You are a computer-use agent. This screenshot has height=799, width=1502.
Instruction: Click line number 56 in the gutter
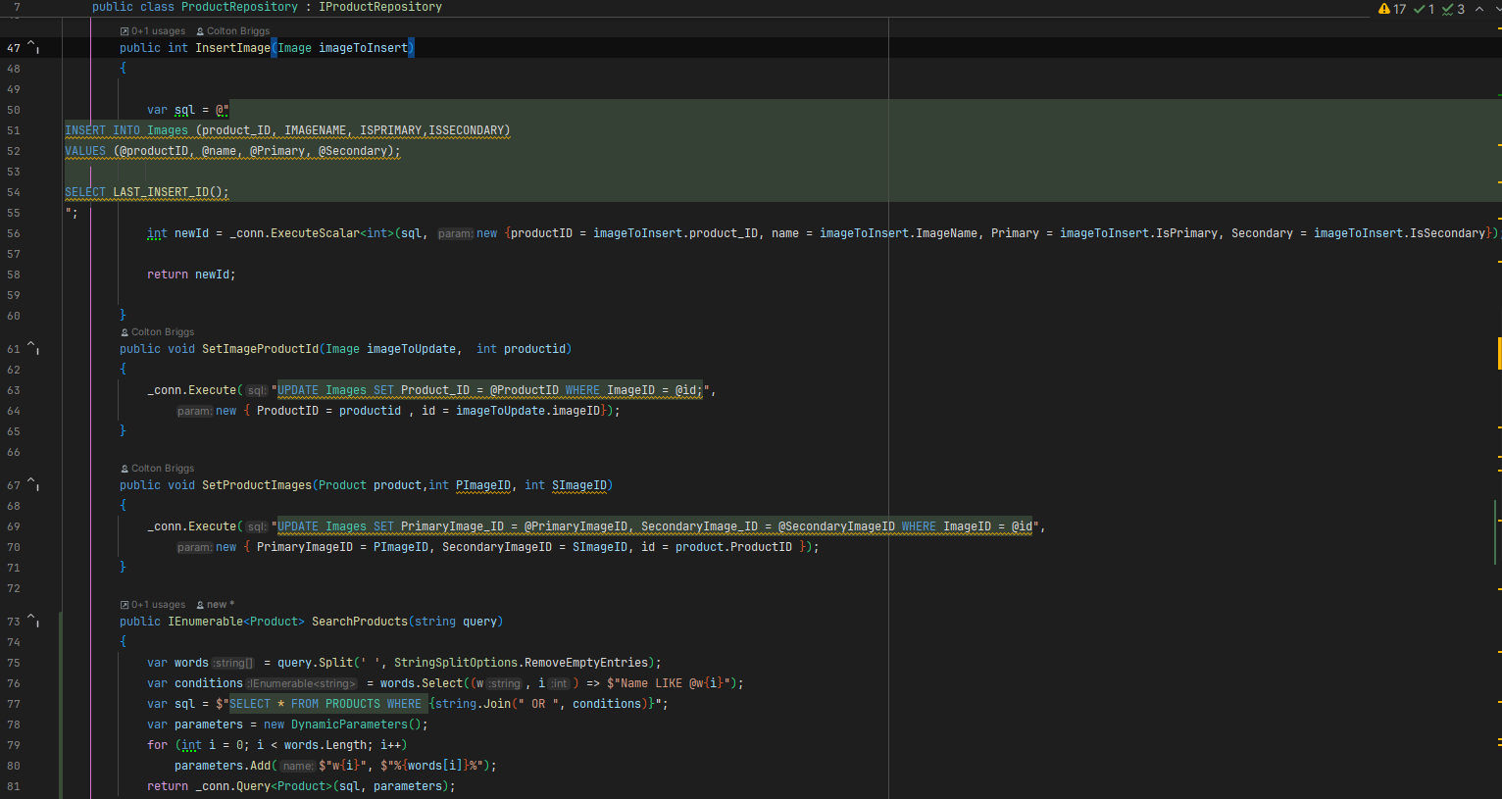click(14, 233)
